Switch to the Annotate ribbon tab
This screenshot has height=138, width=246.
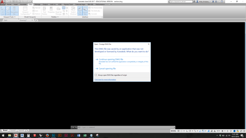point(23,4)
